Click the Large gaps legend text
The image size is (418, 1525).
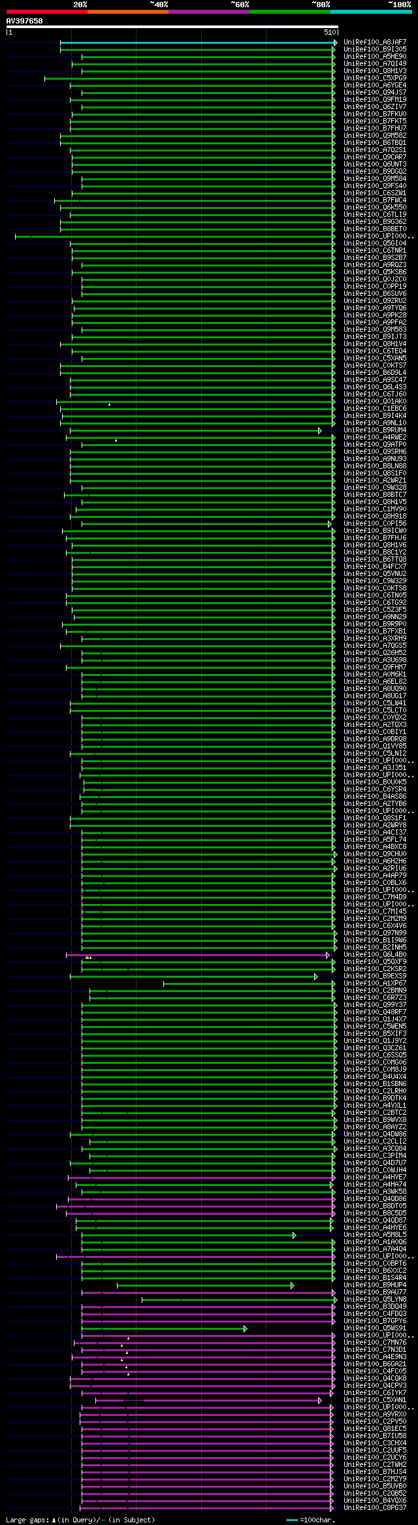80,1520
